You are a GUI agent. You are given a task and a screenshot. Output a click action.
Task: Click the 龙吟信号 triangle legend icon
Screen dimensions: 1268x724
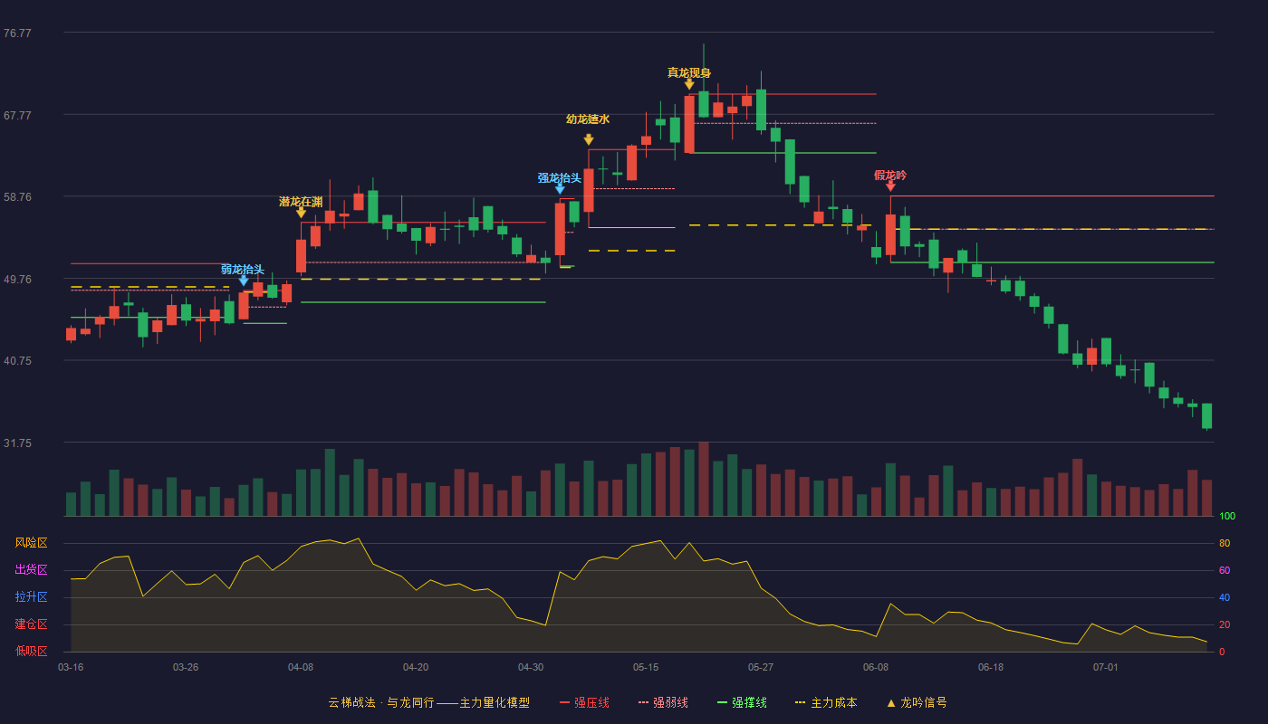tap(891, 703)
